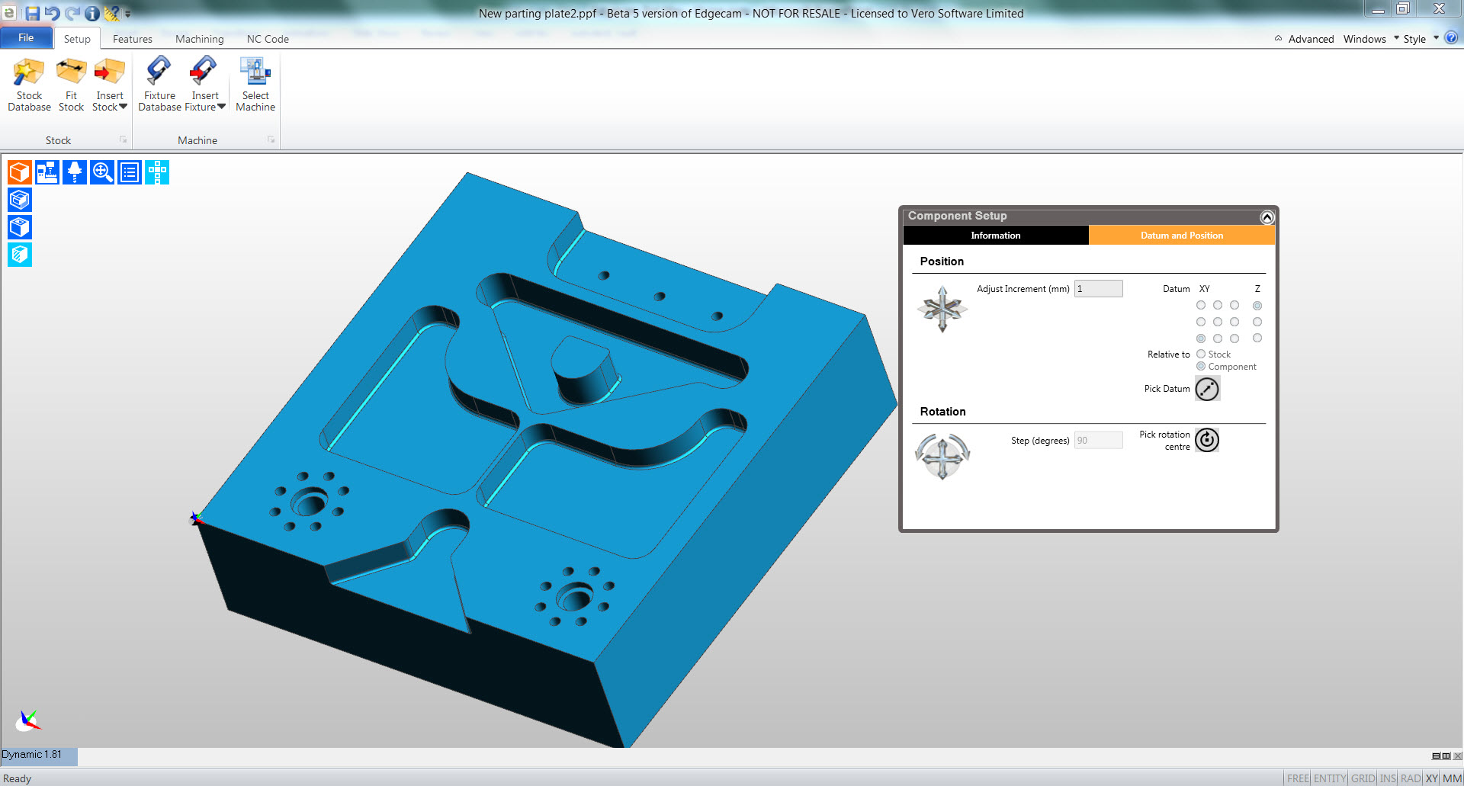Select the top Z datum radio button

(1257, 306)
